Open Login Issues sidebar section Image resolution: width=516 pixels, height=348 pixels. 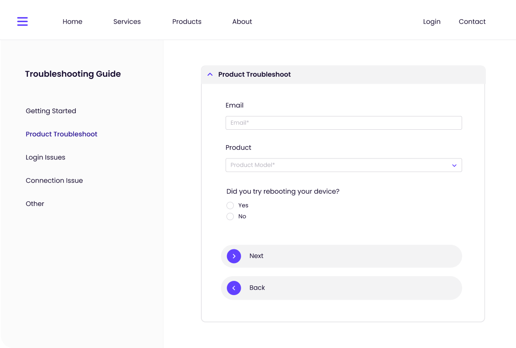(x=45, y=158)
